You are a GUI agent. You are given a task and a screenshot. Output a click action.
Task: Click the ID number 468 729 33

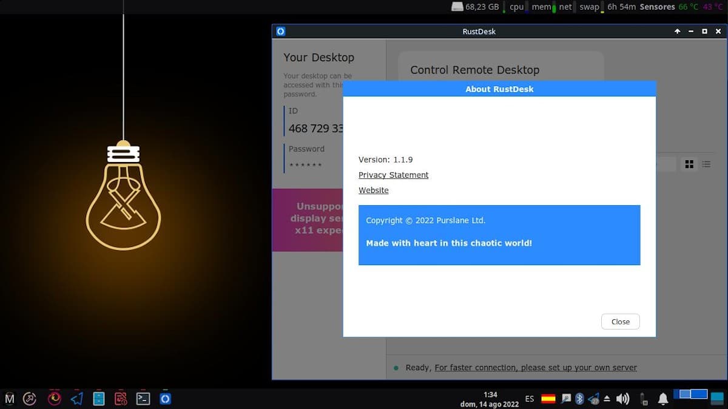(x=316, y=129)
